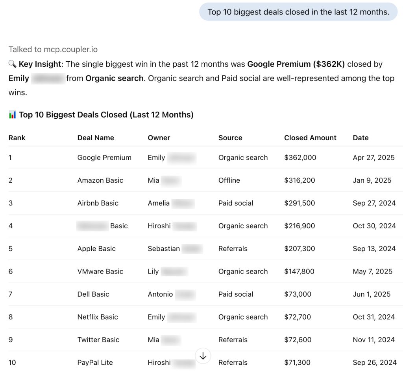This screenshot has height=371, width=403.
Task: Click the $71,300 closed amount
Action: [297, 362]
